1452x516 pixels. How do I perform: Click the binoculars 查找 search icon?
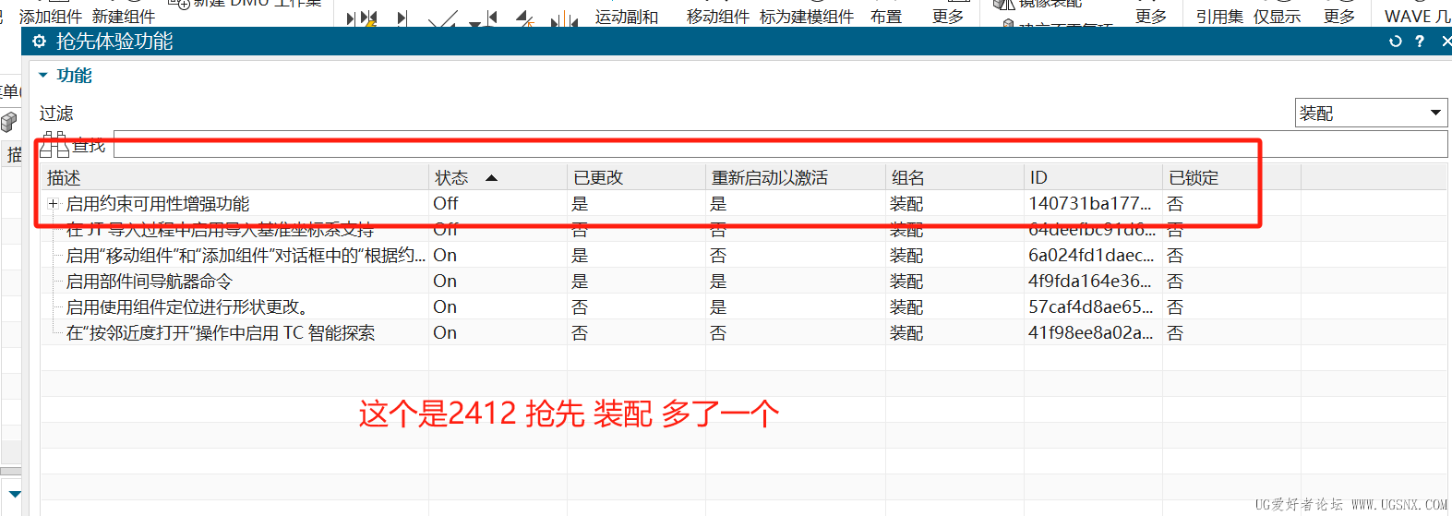[54, 144]
